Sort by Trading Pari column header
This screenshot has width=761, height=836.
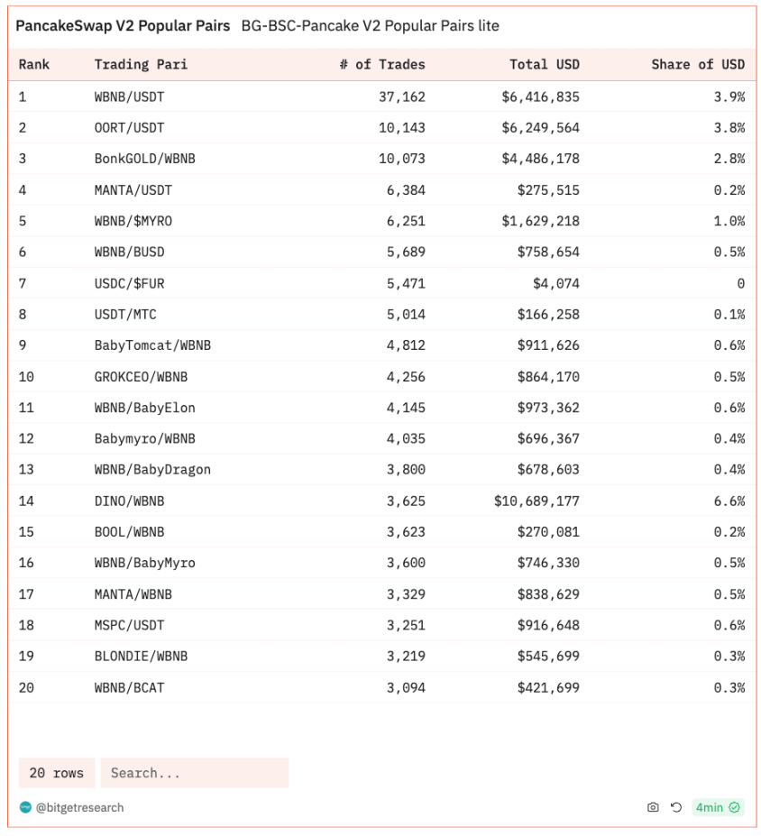tap(141, 65)
